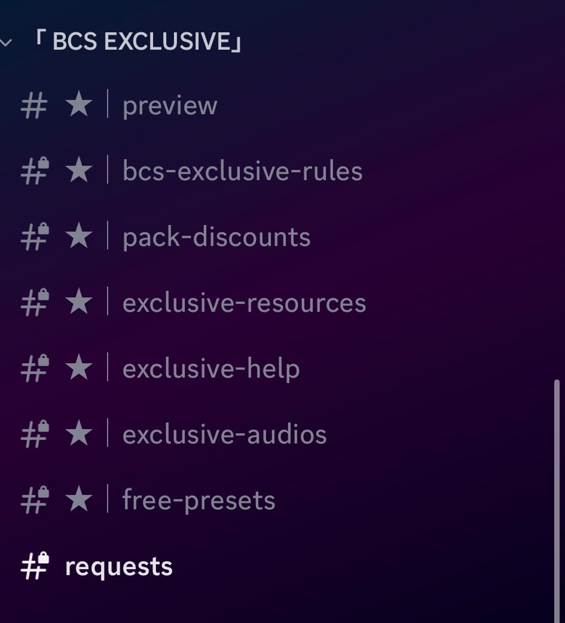
Task: Click locked hashtag icon beside free-presets
Action: pyautogui.click(x=35, y=501)
